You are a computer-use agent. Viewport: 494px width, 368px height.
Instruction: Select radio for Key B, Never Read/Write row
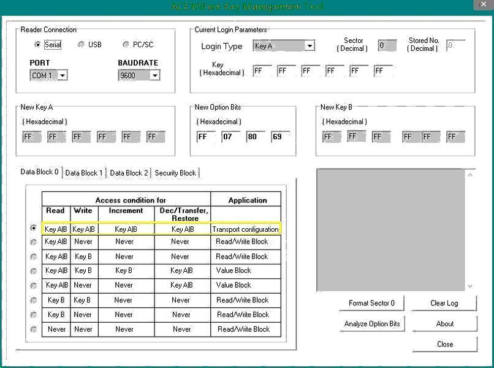coord(33,315)
